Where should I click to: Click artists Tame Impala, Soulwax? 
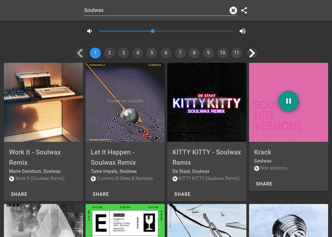114,171
